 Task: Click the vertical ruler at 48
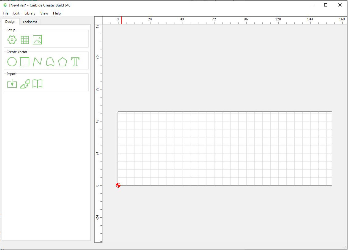[x=97, y=121]
